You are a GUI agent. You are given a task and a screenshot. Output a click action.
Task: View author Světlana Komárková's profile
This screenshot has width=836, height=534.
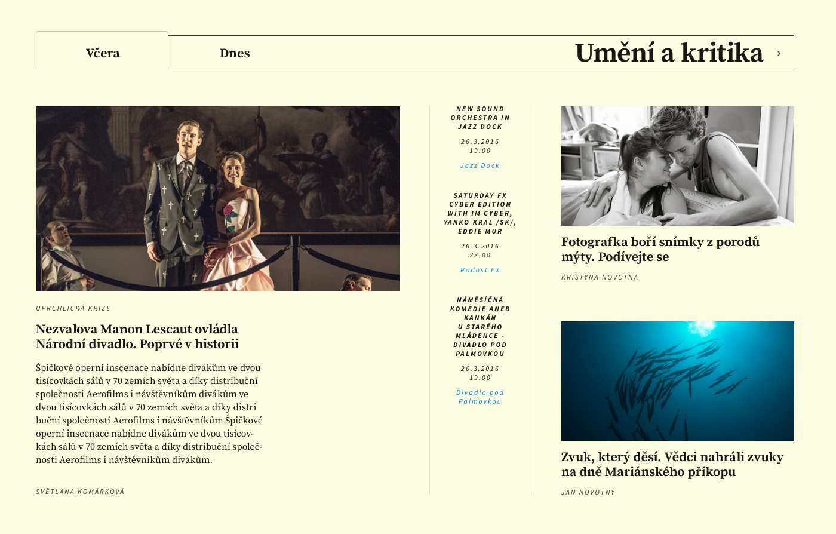point(80,492)
